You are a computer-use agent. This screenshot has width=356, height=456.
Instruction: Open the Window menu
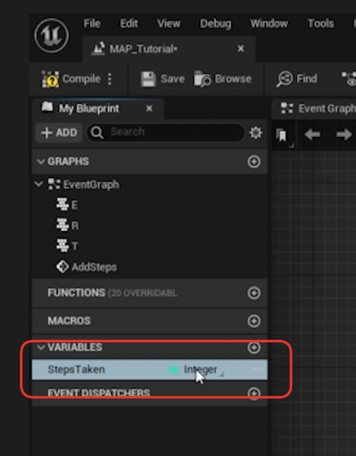tap(269, 24)
